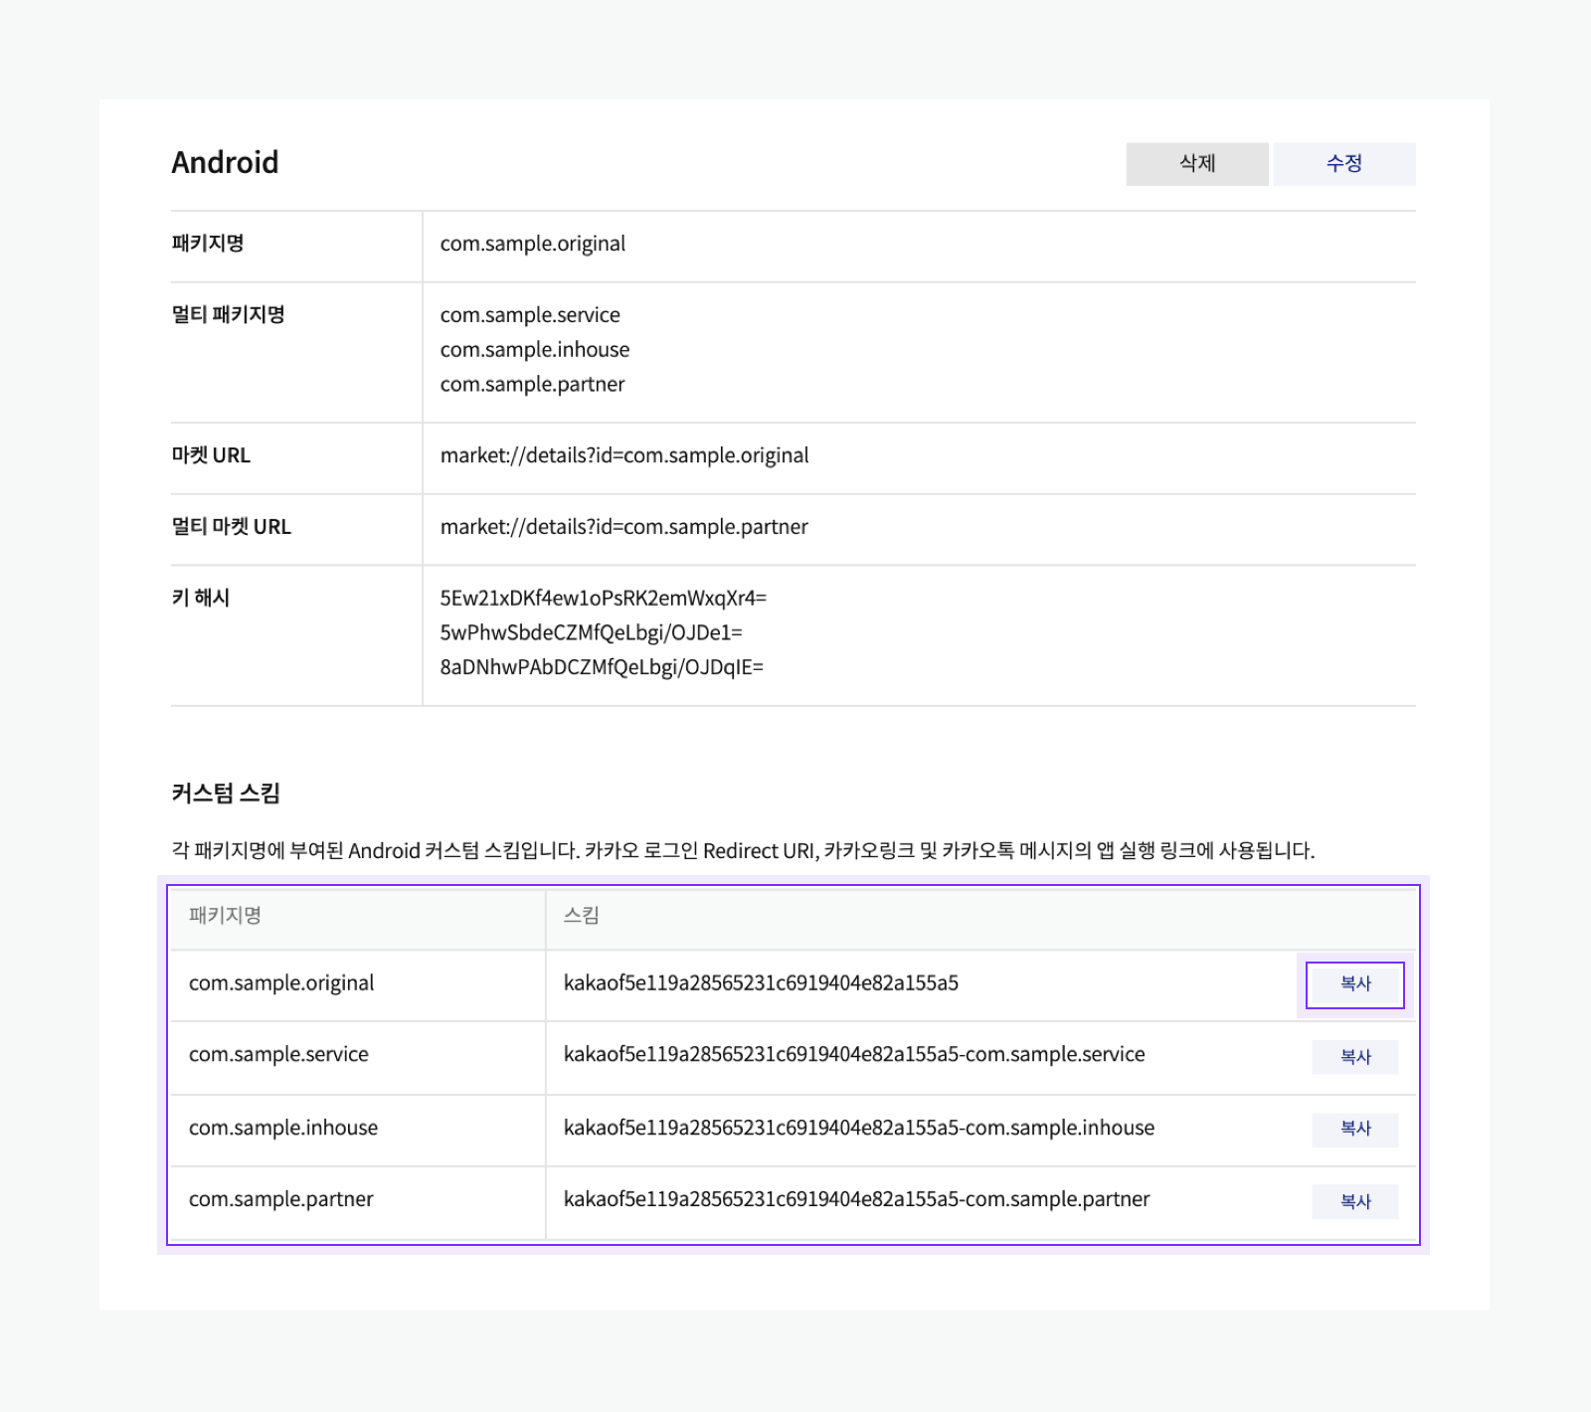Viewport: 1591px width, 1412px height.
Task: Select the scheme ending in -com.sample.service
Action: pos(854,1055)
